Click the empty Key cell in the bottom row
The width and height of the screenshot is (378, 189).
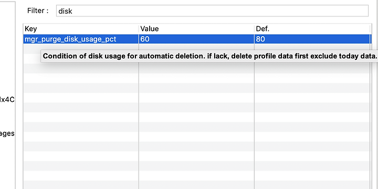coord(81,185)
